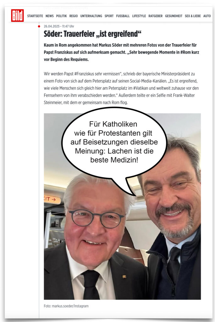This screenshot has height=322, width=215.
Task: Click the red Bild logo
Action: pos(18,15)
